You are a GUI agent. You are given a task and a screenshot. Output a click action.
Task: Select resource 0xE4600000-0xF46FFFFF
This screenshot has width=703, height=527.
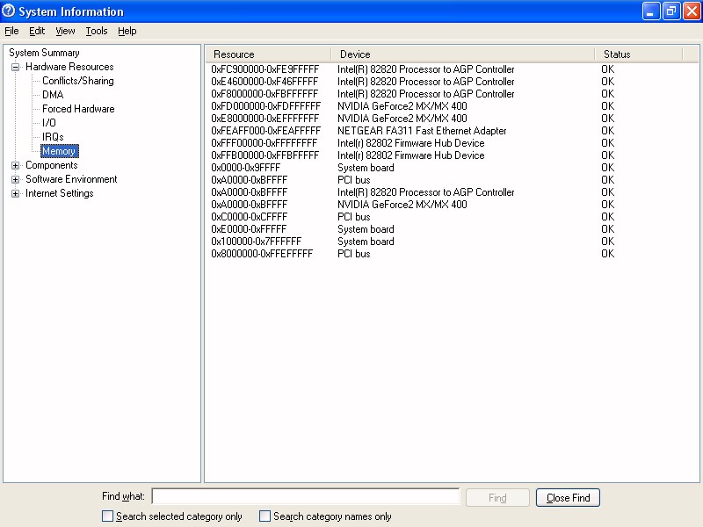(265, 82)
